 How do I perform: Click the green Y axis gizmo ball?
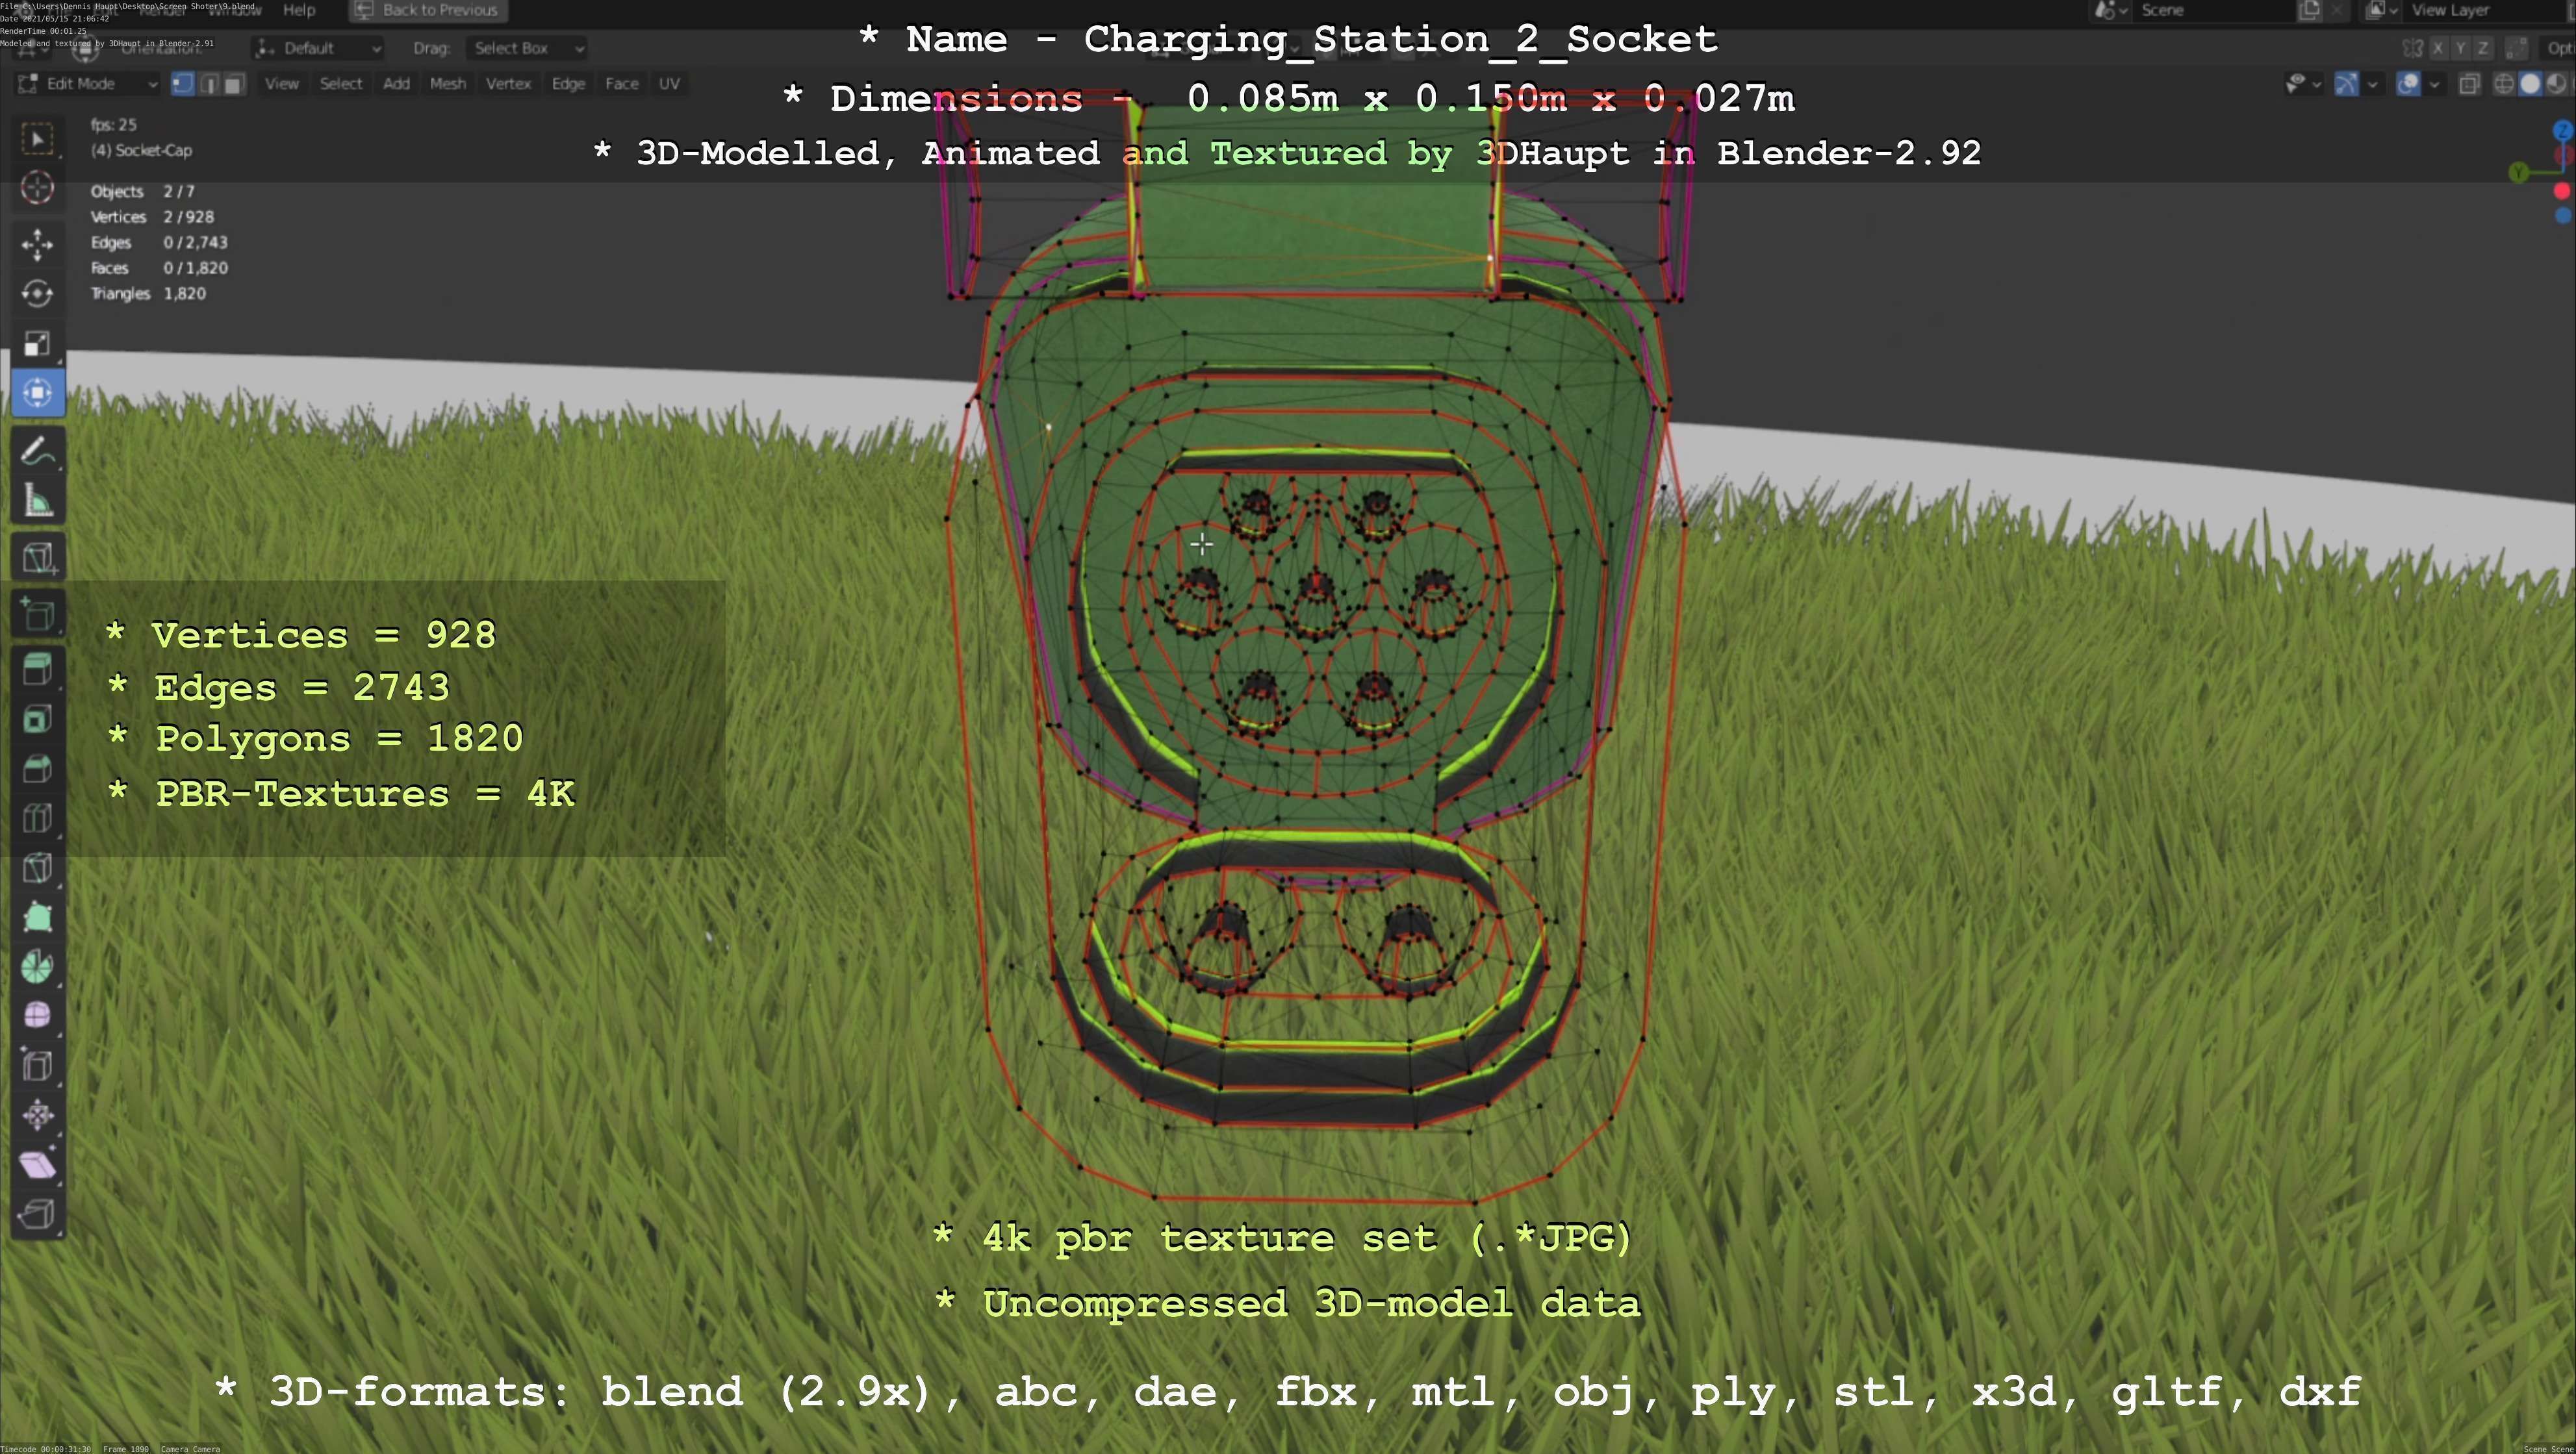tap(2519, 172)
